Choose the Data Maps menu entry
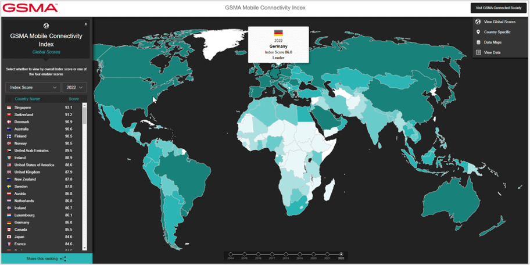Screen dimensions: 530x265 [x=492, y=42]
